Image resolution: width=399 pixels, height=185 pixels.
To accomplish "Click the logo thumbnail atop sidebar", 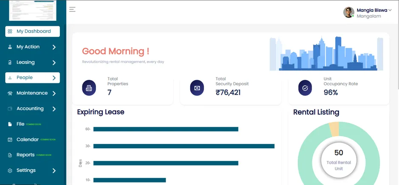I will pos(33,11).
